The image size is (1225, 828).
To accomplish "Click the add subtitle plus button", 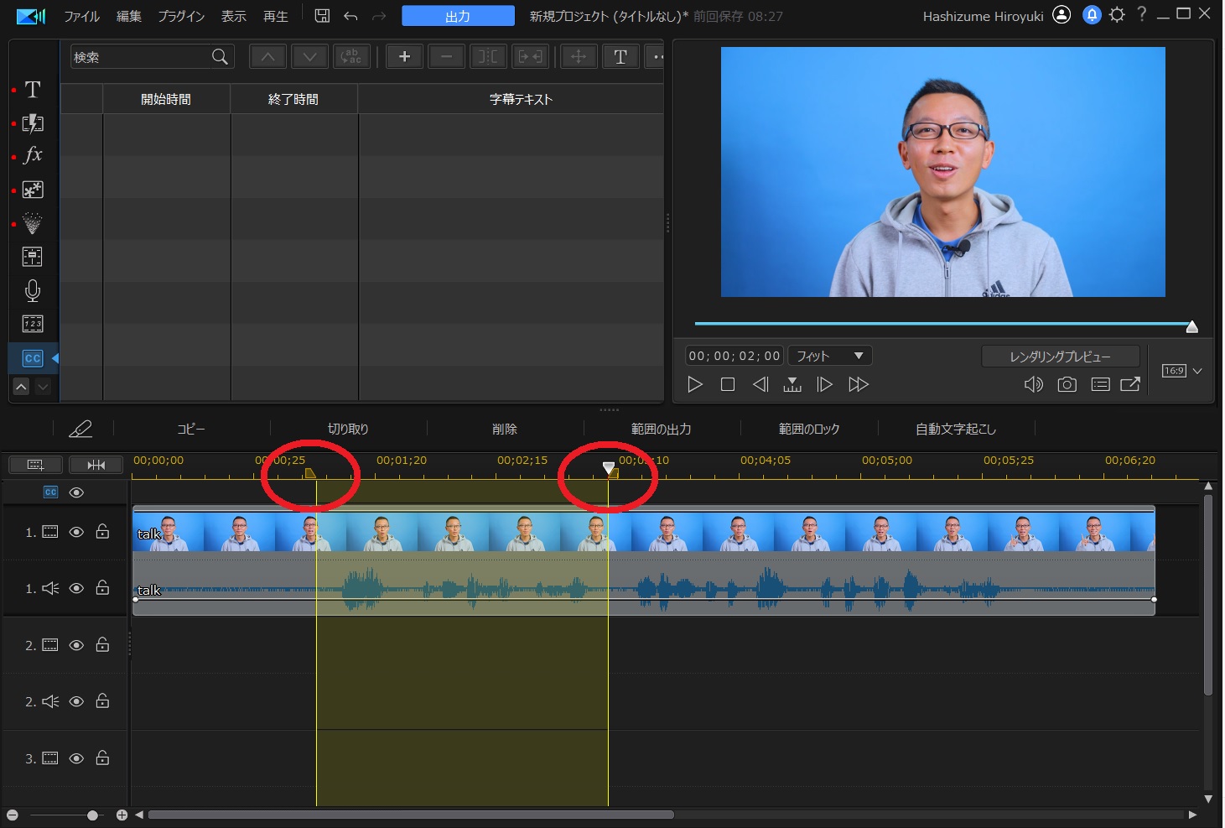I will click(404, 57).
